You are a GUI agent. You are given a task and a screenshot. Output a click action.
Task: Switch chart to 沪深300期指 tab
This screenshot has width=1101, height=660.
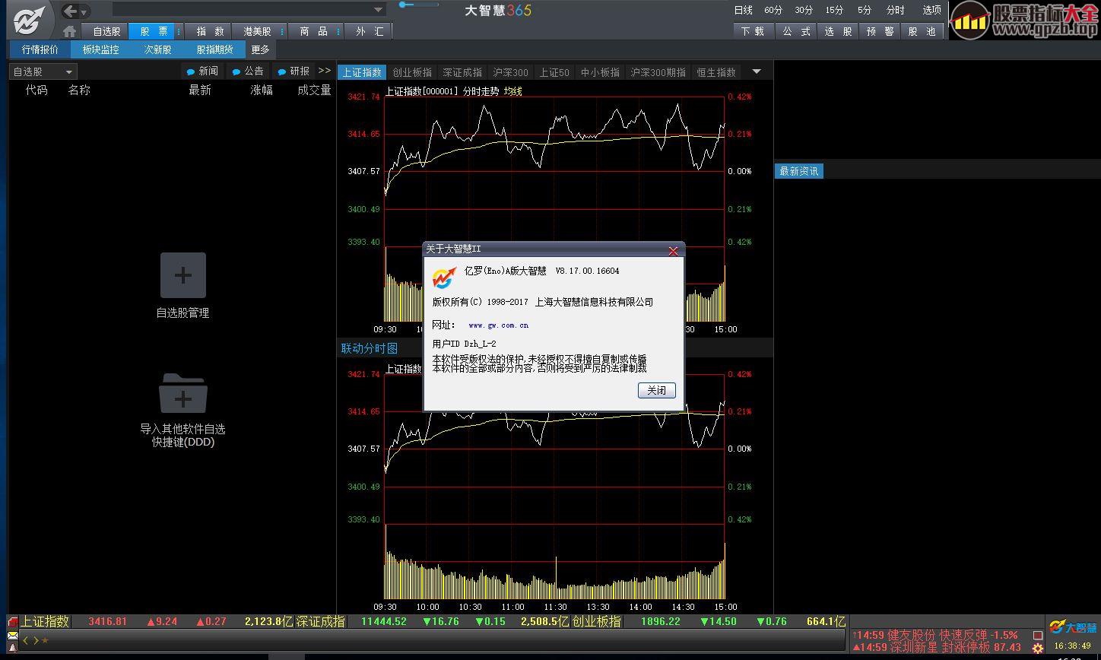(658, 72)
